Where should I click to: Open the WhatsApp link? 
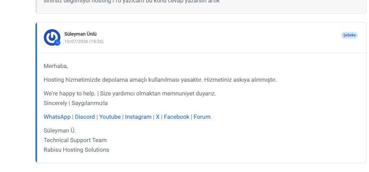[57, 117]
